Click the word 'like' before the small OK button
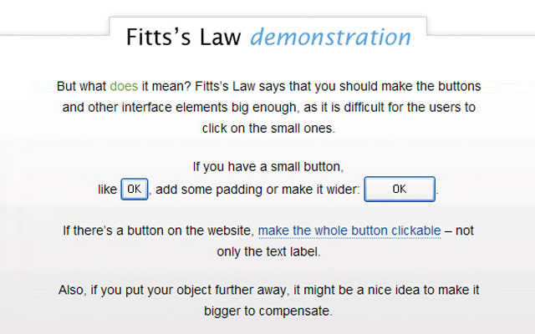The width and height of the screenshot is (535, 334). tap(107, 190)
